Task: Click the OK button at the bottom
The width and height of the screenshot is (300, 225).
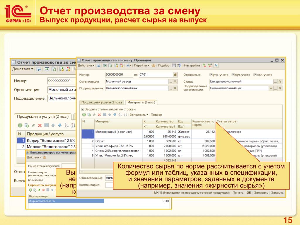Action: tap(249, 193)
